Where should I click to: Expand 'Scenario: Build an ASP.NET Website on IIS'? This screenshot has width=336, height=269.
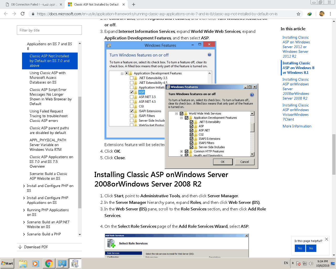click(x=24, y=222)
